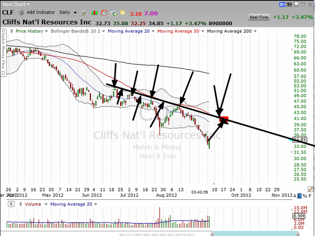The image size is (315, 236).
Task: Click the 8900800 volume figure
Action: 220,24
